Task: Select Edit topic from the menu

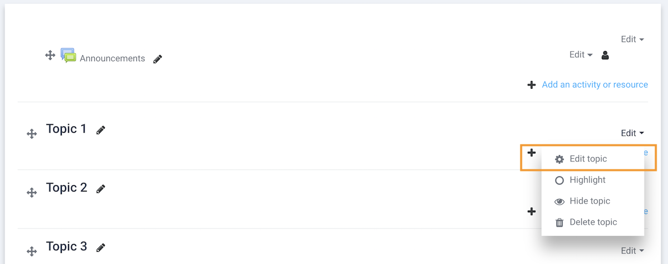Action: [588, 159]
